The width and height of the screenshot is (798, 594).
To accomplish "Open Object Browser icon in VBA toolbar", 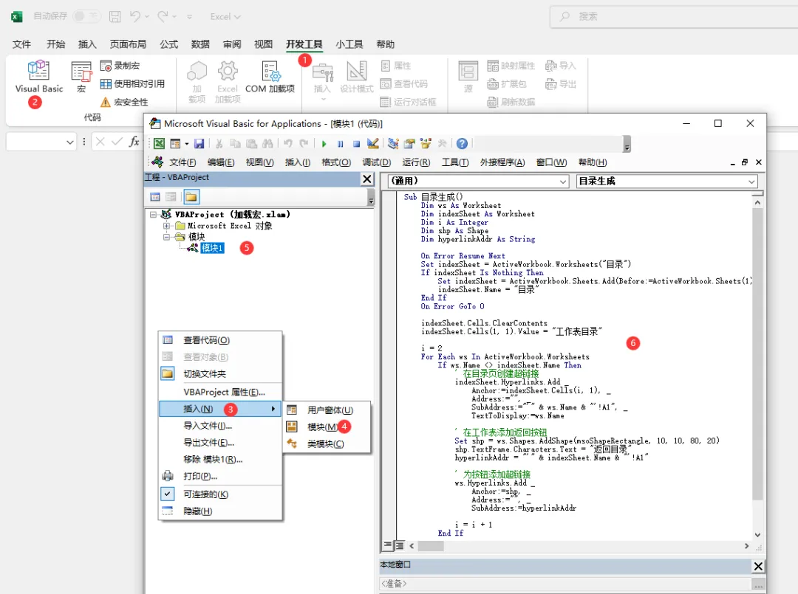I will click(x=426, y=144).
